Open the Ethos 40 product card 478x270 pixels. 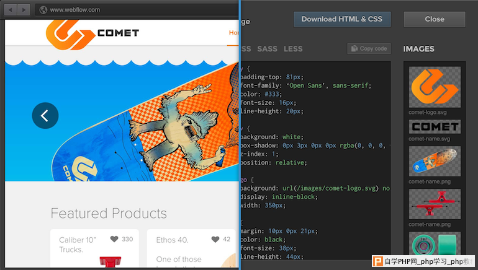point(191,248)
